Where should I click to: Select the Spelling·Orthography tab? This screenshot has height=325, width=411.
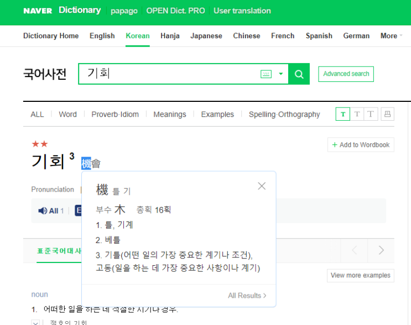[x=284, y=115]
